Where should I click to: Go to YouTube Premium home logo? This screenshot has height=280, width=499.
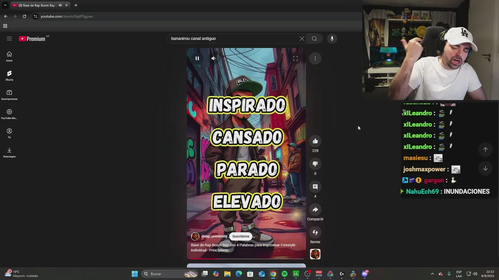[32, 38]
